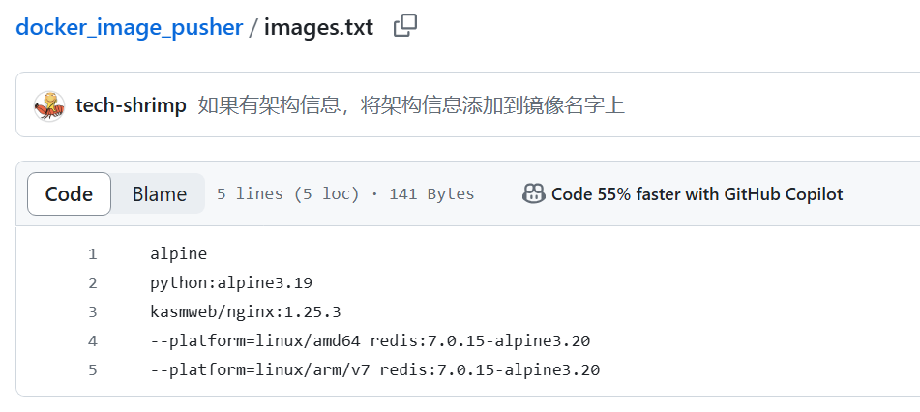Select line number 3
Image resolution: width=920 pixels, height=412 pixels.
pos(92,312)
